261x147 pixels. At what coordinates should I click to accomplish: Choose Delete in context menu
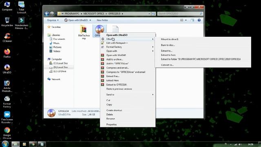128,114
